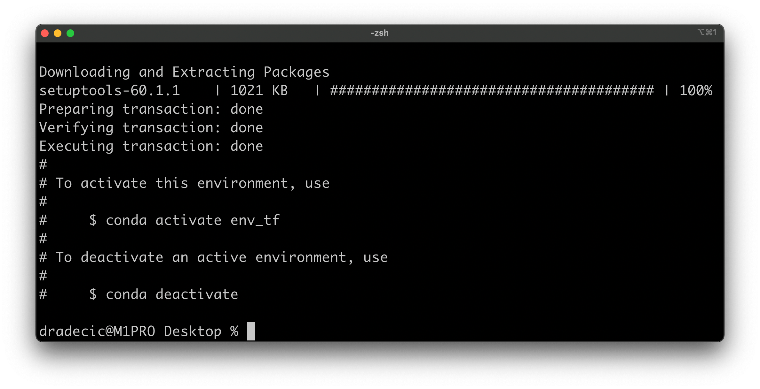Screen dimensions: 760x389
Task: Click the setuptools hash progress bar
Action: [492, 91]
